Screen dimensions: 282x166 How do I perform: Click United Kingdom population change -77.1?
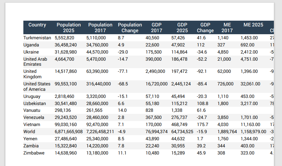(123, 71)
